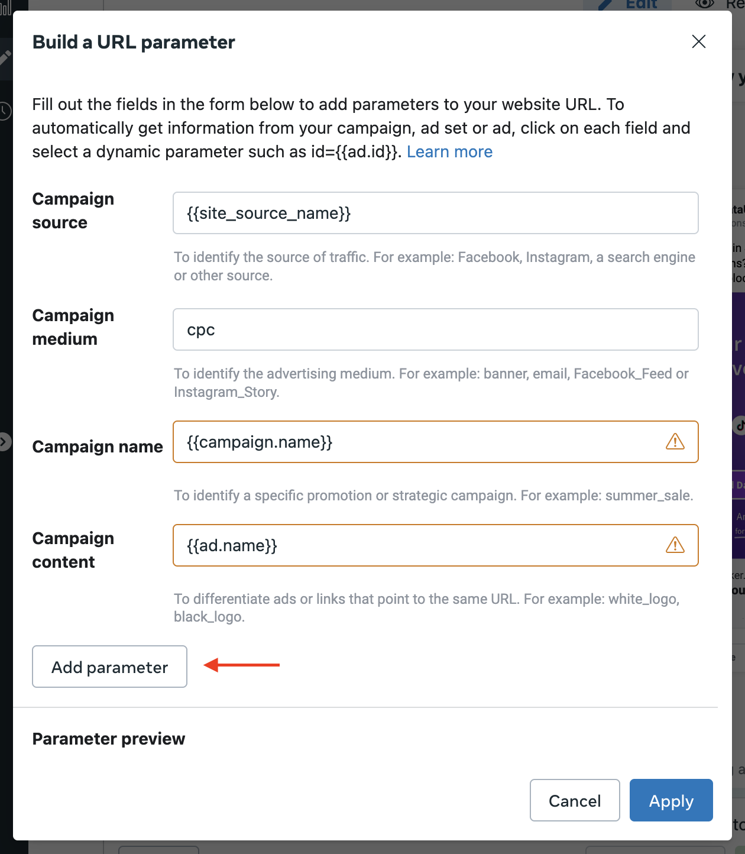Open clock history icon in left sidebar
The image size is (745, 854).
click(x=5, y=111)
